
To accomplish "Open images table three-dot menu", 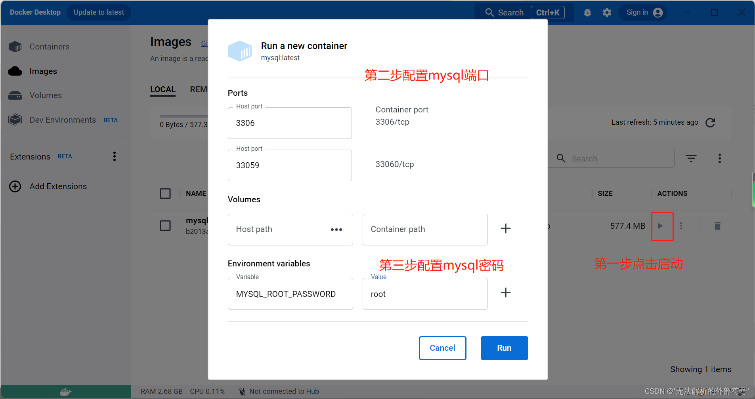I will [720, 158].
